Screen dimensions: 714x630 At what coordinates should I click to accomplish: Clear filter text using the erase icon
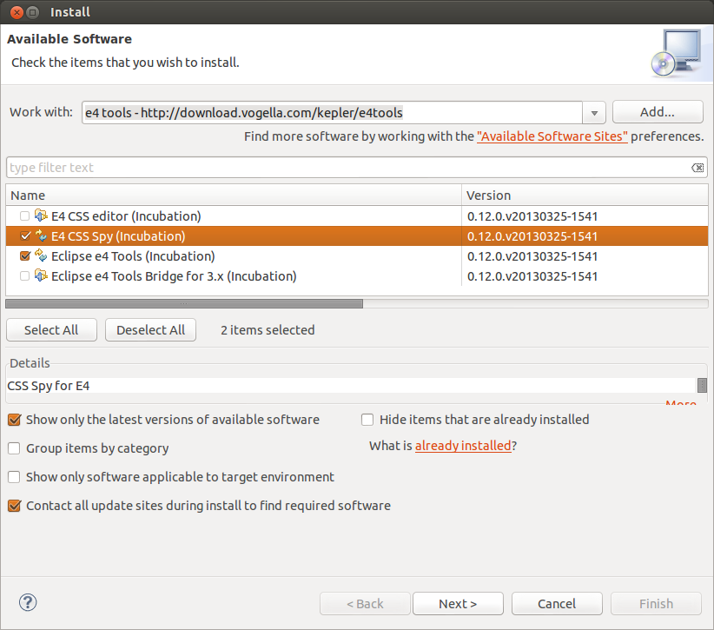[x=697, y=168]
